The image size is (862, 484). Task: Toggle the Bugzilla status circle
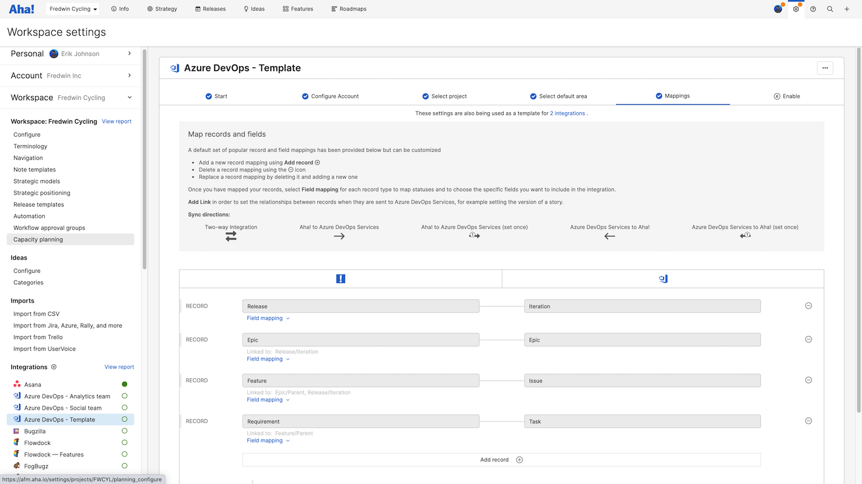pyautogui.click(x=124, y=431)
